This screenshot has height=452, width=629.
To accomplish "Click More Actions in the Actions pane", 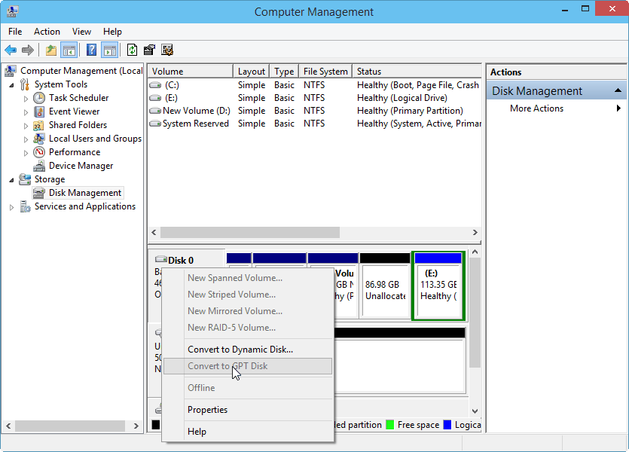I will pyautogui.click(x=536, y=108).
